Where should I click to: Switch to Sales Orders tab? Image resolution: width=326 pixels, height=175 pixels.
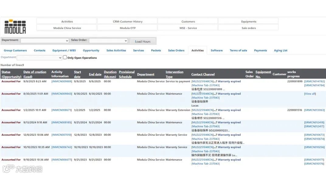pyautogui.click(x=176, y=50)
